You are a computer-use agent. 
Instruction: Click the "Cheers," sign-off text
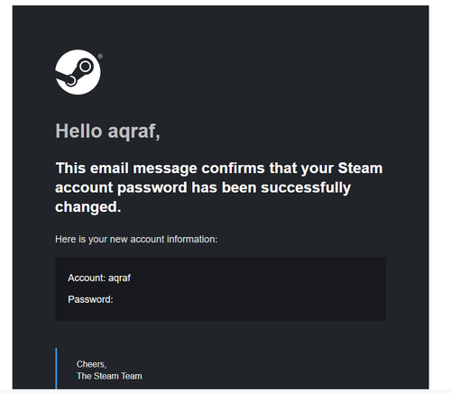click(x=91, y=364)
